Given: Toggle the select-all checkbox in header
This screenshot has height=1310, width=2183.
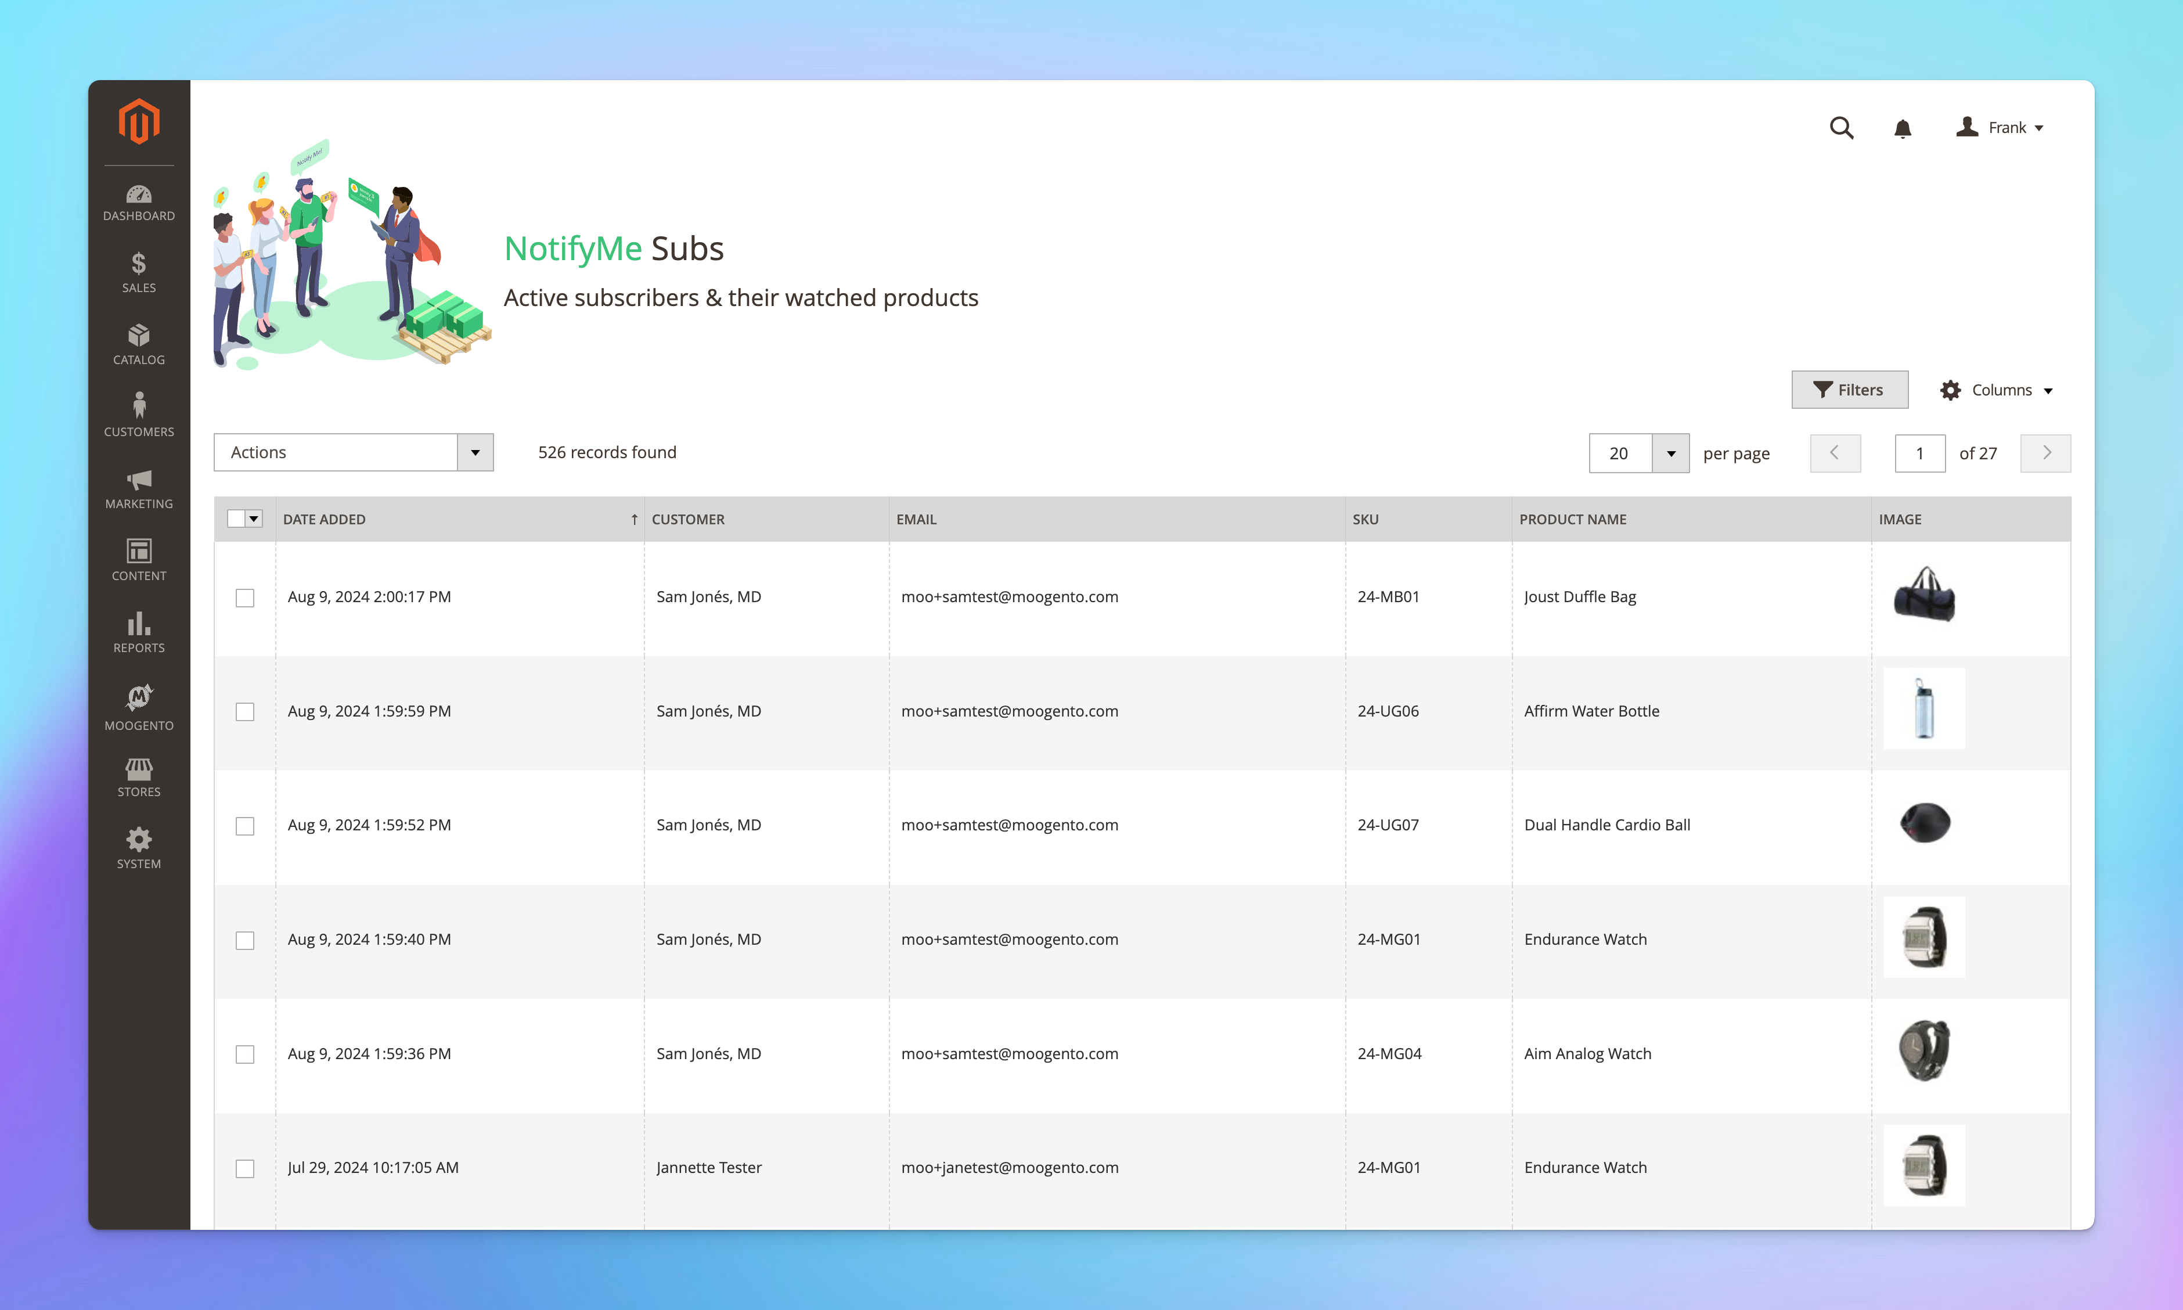Looking at the screenshot, I should pyautogui.click(x=236, y=519).
